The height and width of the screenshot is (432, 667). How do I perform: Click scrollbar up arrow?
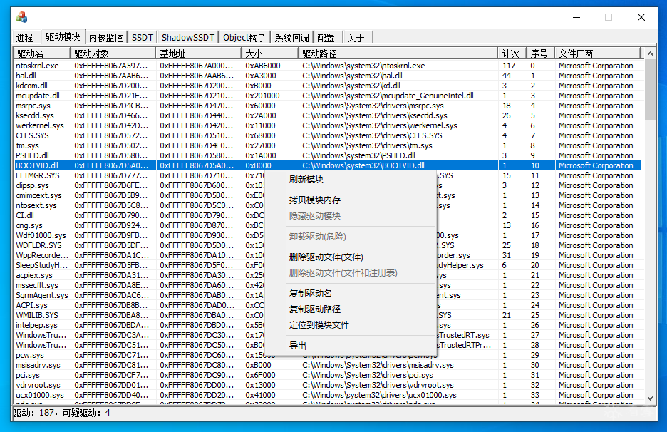650,53
